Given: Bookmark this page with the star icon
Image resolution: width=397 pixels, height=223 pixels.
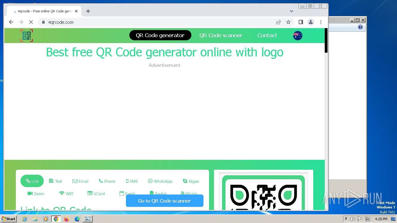Looking at the screenshot, I should point(288,22).
